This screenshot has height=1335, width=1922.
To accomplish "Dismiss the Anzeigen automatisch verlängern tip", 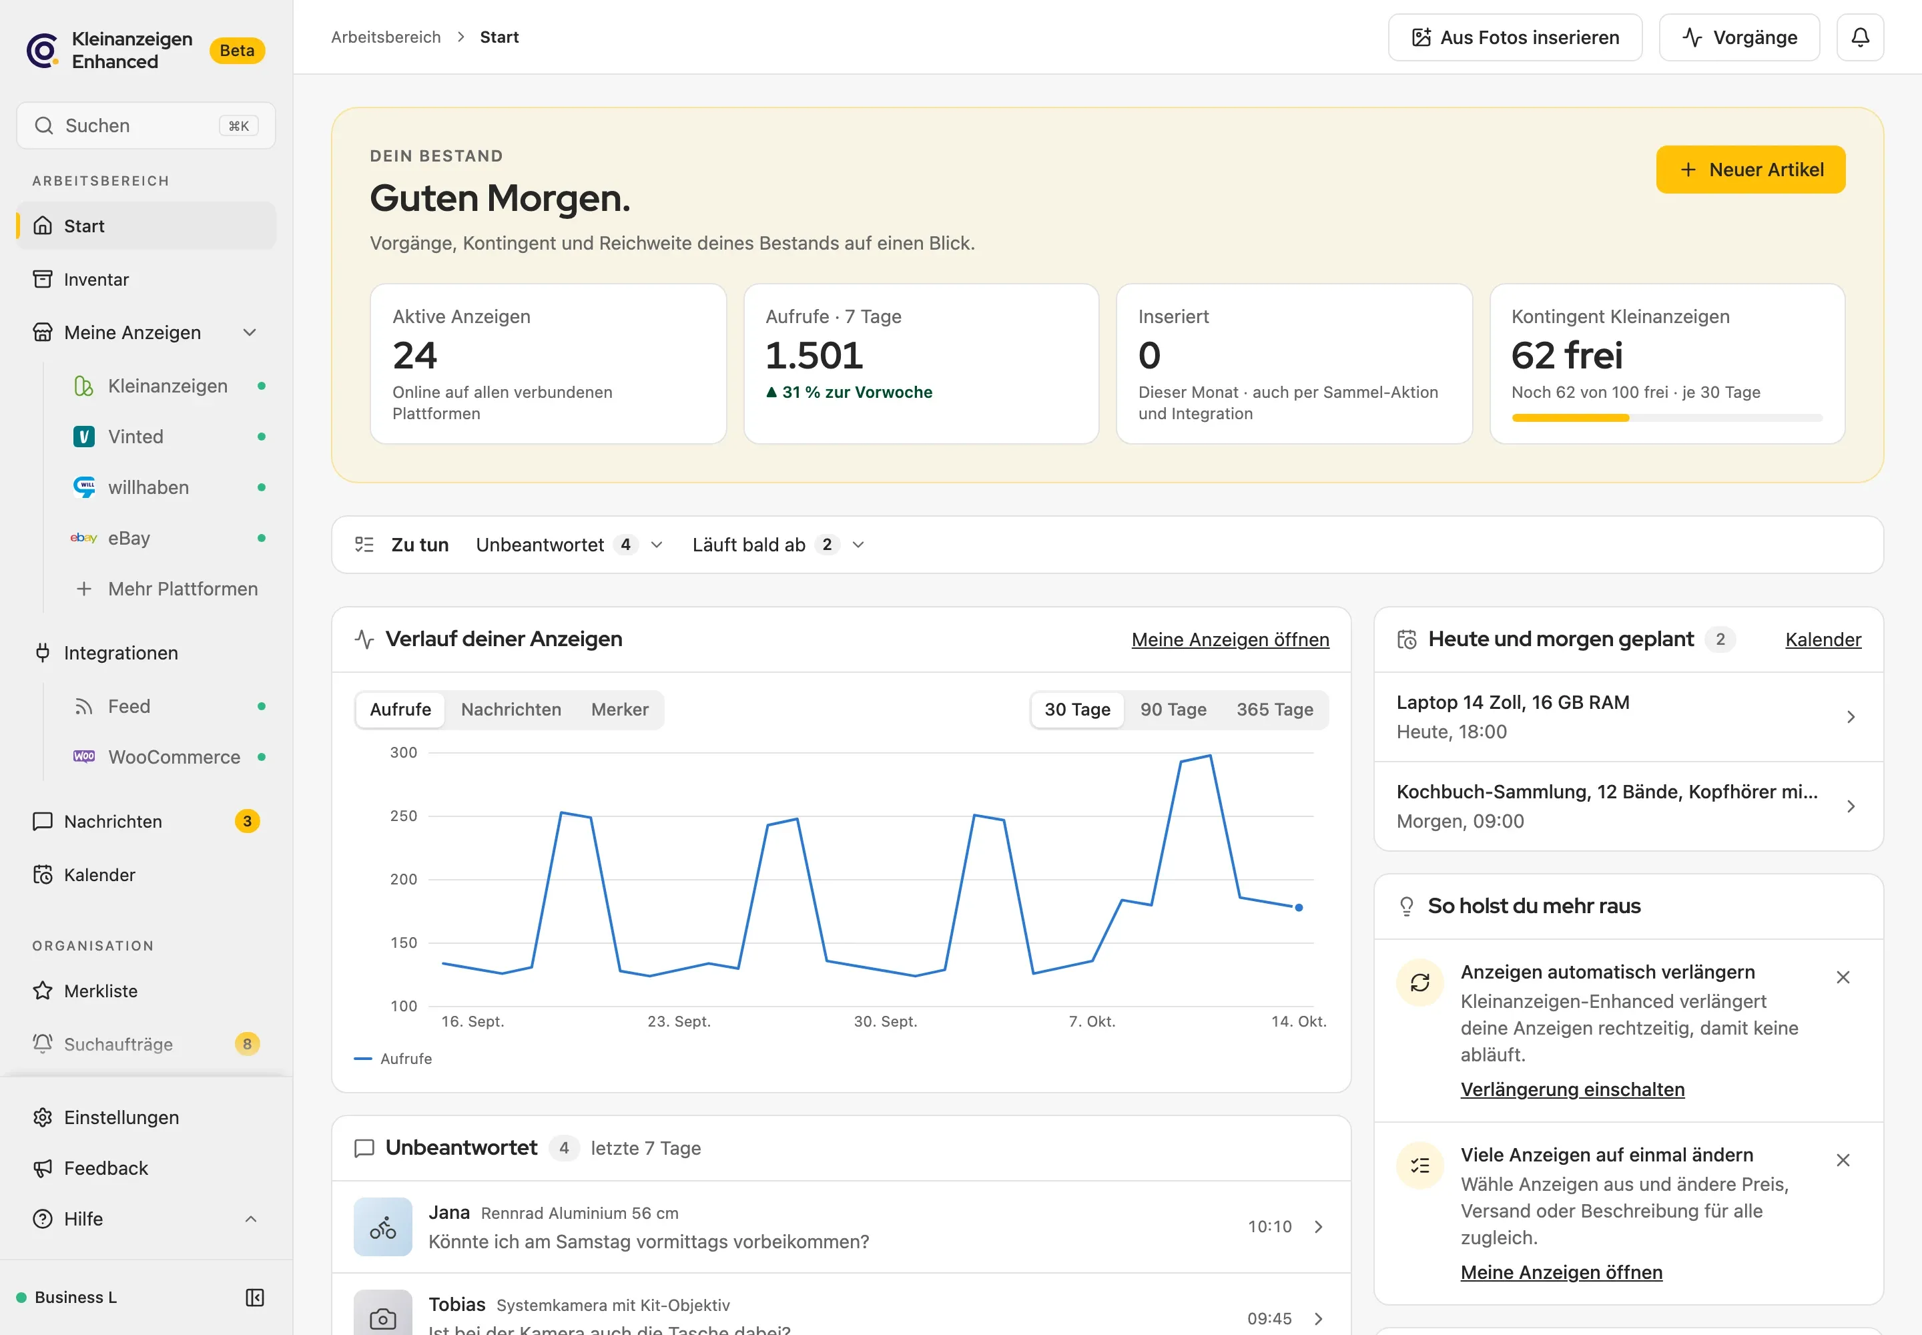I will [x=1843, y=977].
